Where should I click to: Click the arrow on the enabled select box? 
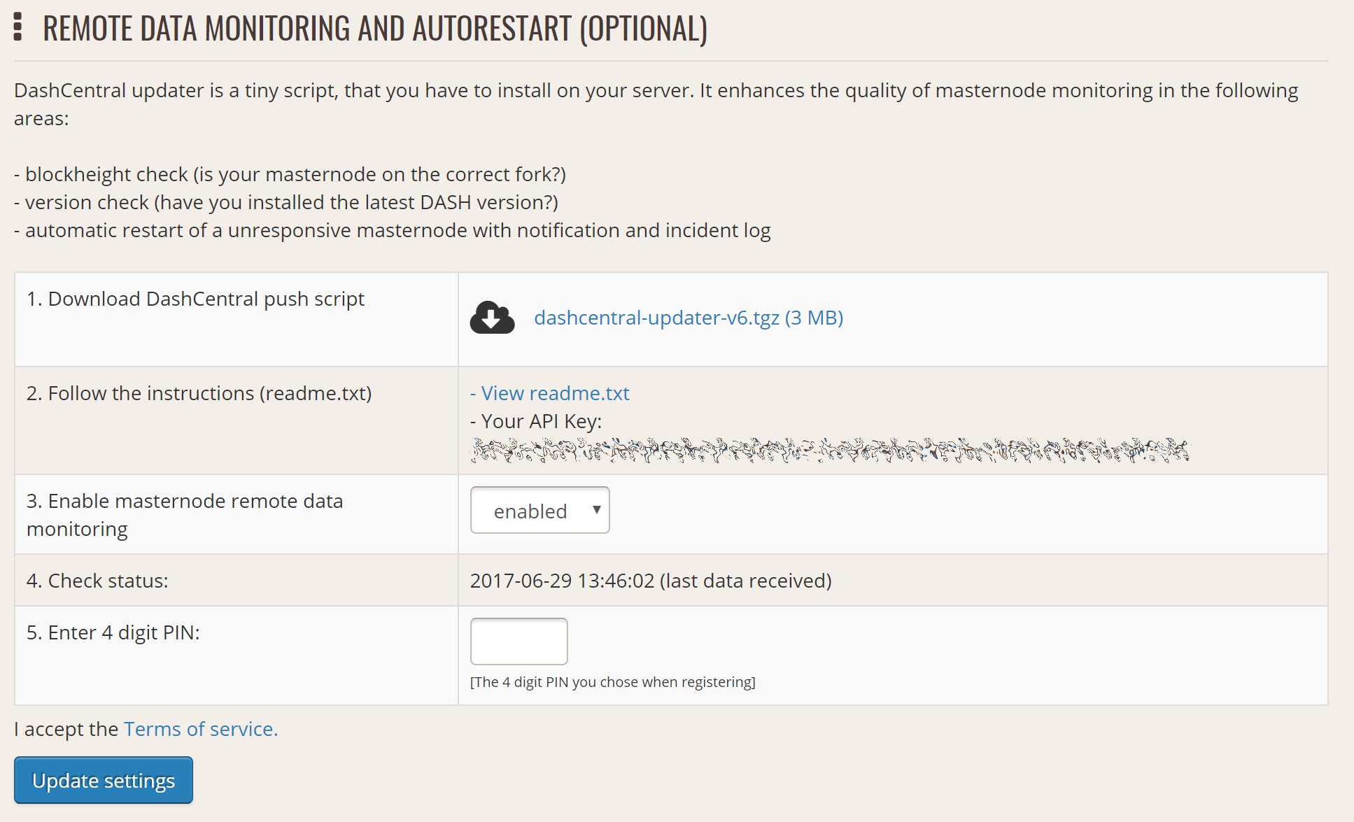point(596,510)
